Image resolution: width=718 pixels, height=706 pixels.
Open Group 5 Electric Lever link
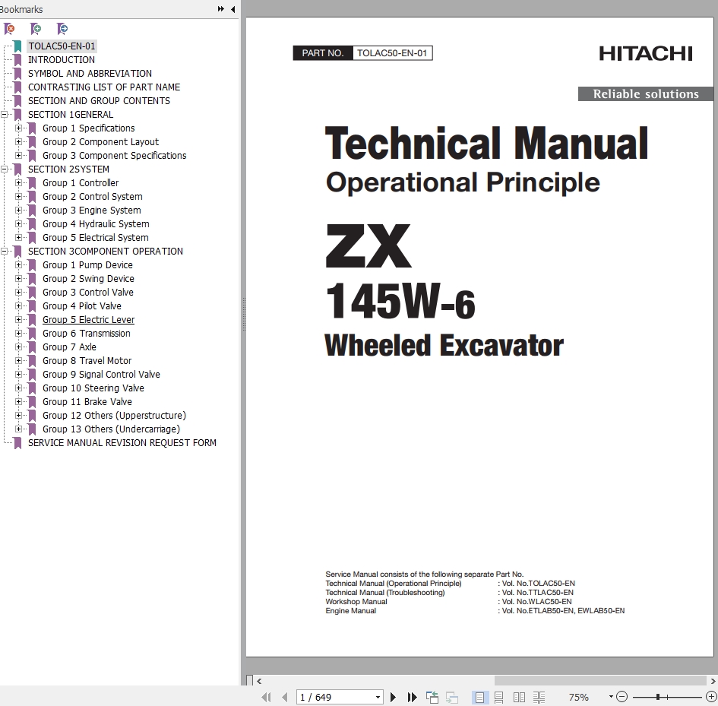point(88,320)
